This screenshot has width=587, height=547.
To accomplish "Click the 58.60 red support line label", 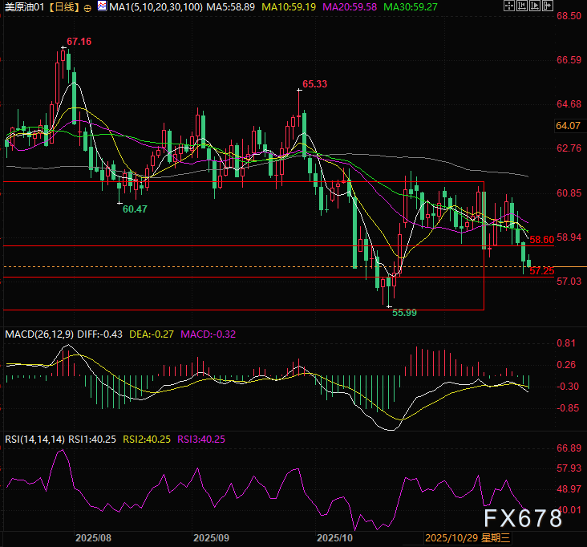I will tap(542, 240).
